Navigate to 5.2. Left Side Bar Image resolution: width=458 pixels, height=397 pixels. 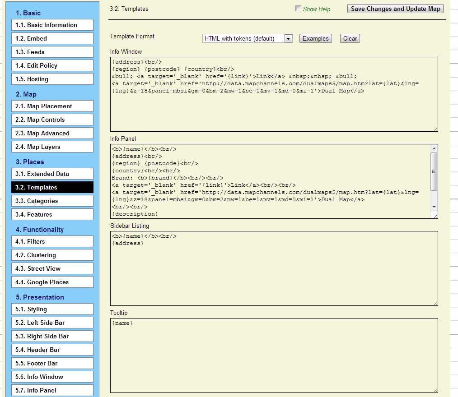[x=52, y=323]
